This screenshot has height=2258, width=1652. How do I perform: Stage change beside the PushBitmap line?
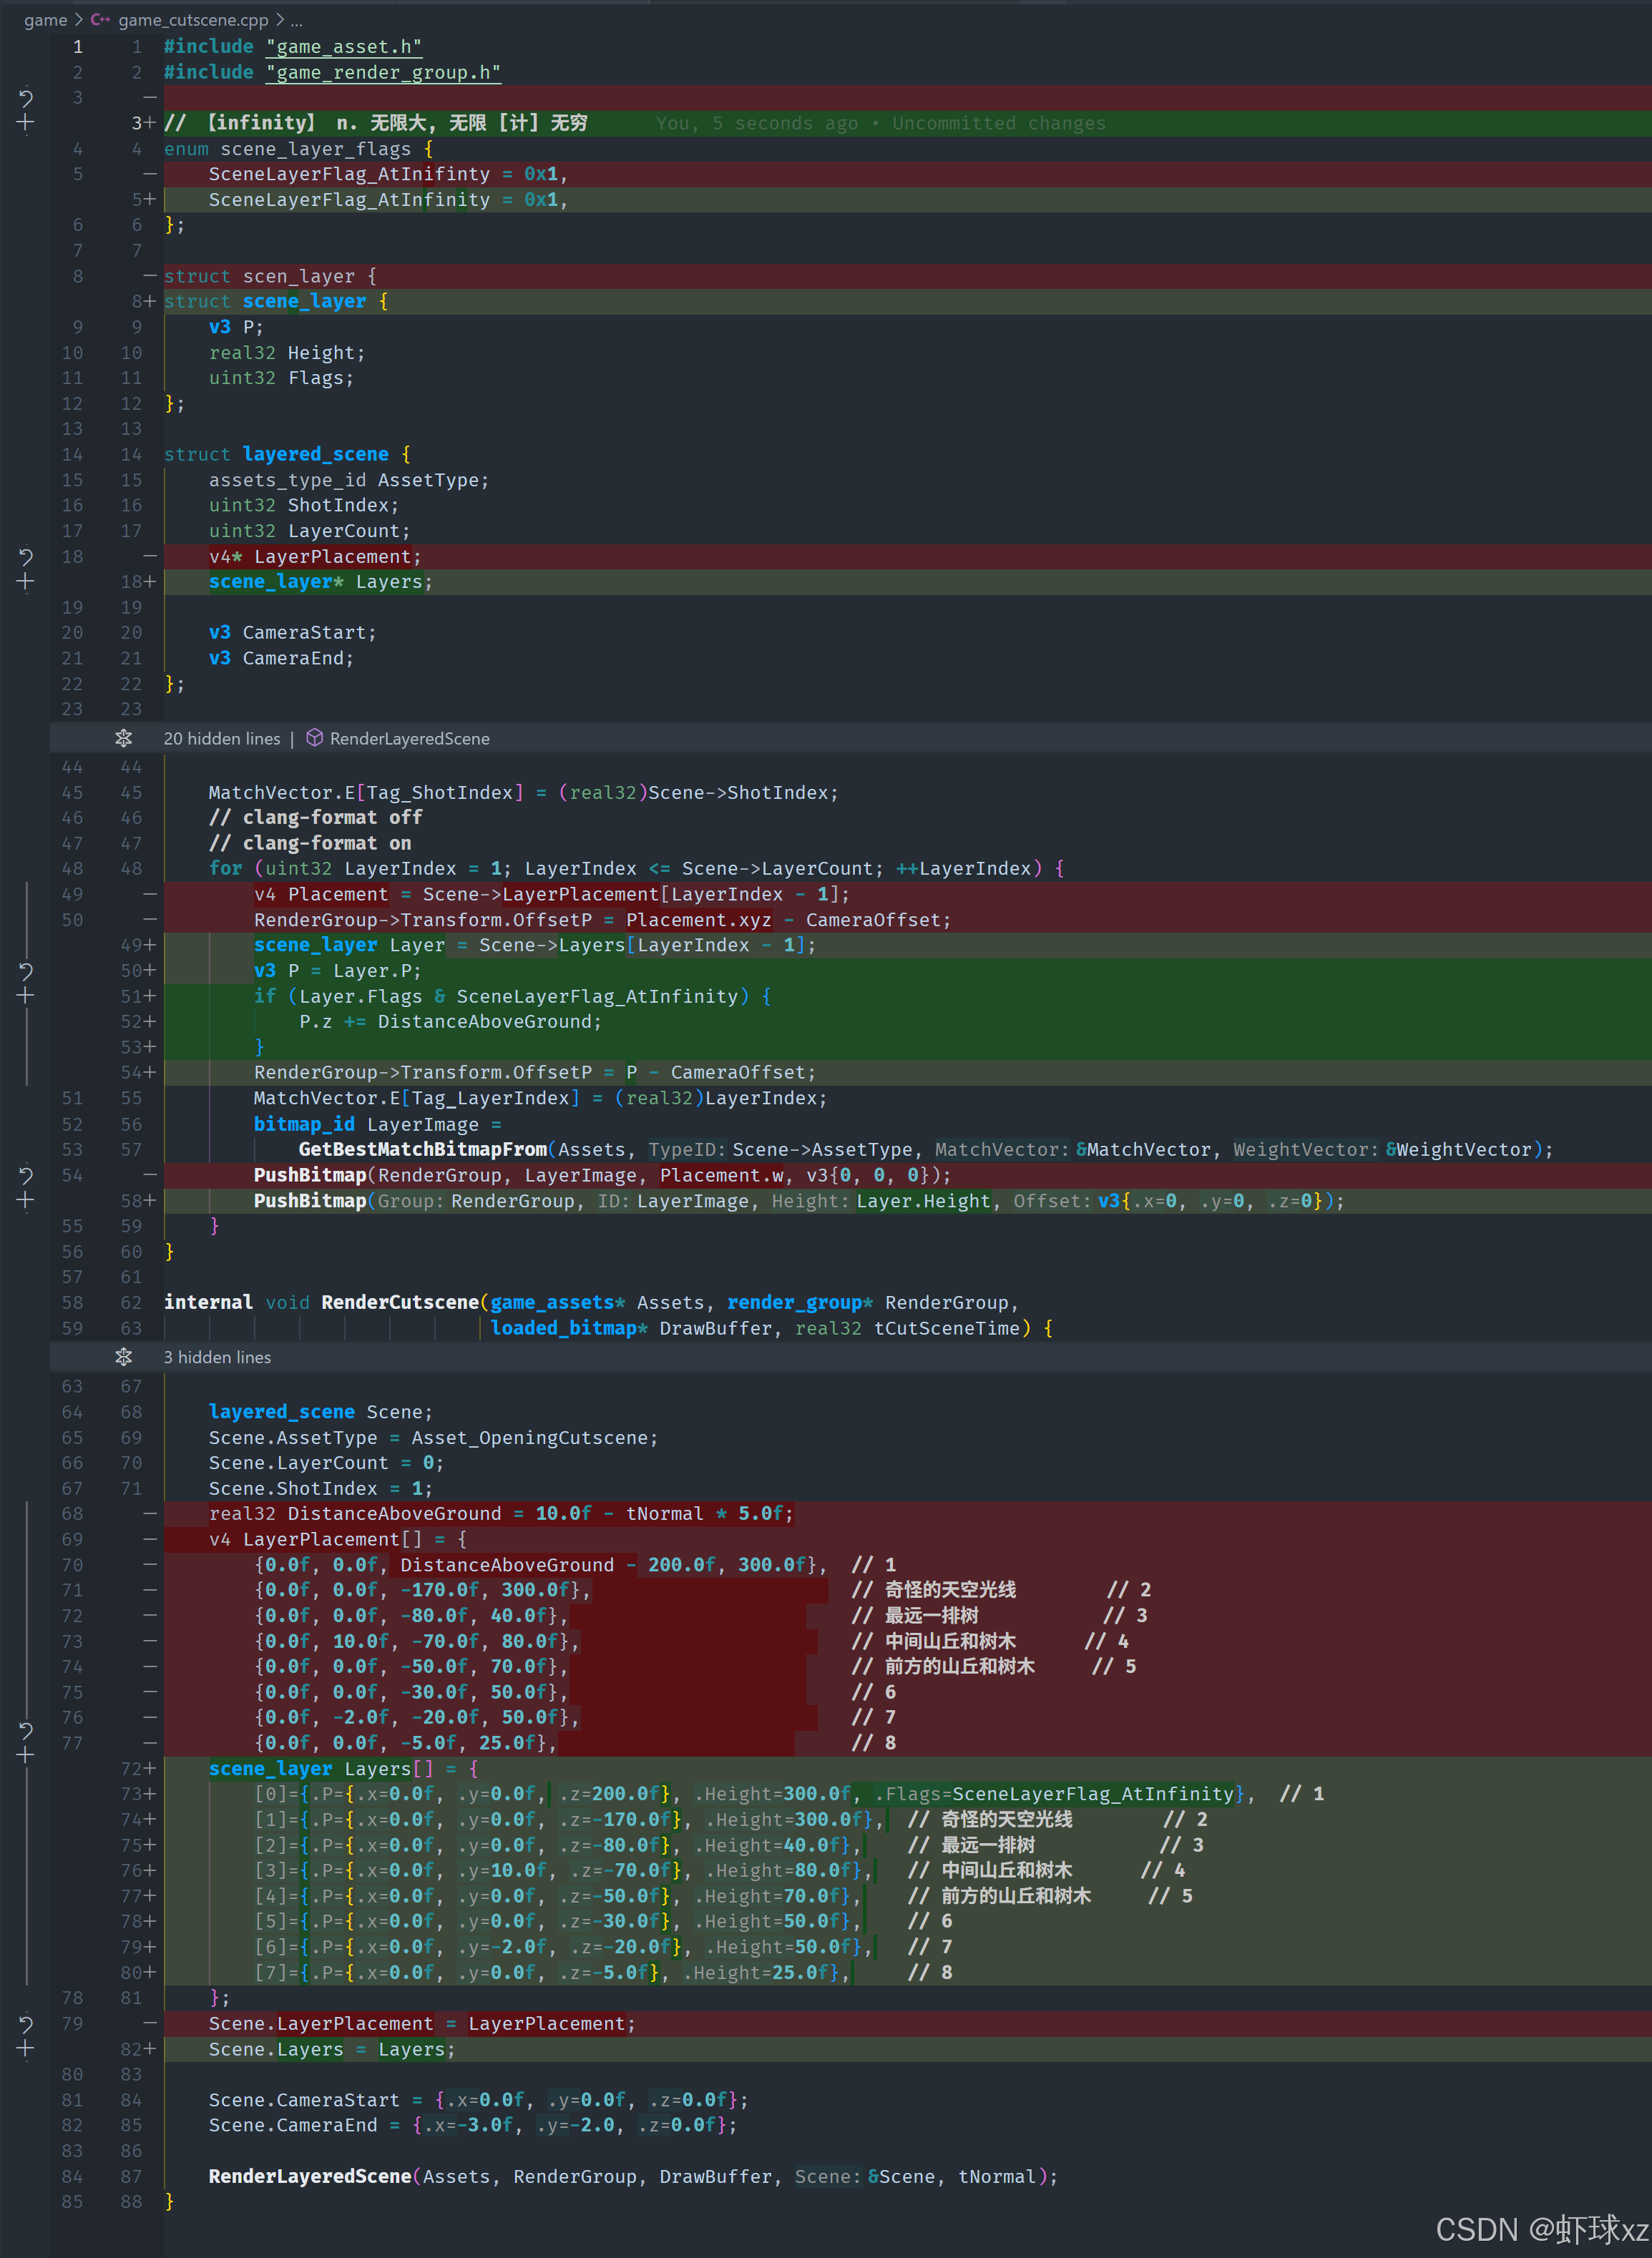tap(26, 1200)
